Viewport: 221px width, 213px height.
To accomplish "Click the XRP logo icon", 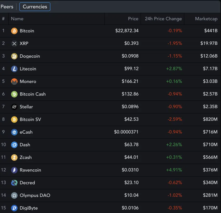I will (14, 44).
